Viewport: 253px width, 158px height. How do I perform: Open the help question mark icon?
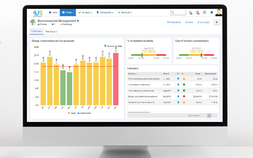pyautogui.click(x=205, y=13)
